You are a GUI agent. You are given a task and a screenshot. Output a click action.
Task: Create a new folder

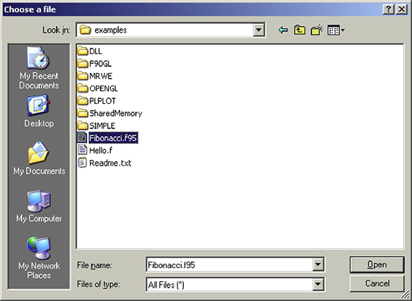317,30
